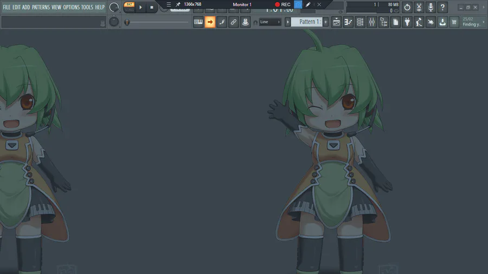488x274 pixels.
Task: Toggle the orange auto-scroll arrow button
Action: click(x=210, y=22)
